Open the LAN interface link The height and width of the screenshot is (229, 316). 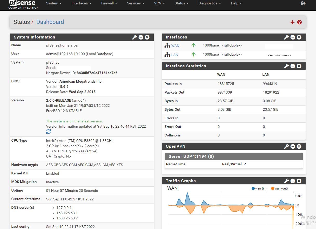(175, 55)
